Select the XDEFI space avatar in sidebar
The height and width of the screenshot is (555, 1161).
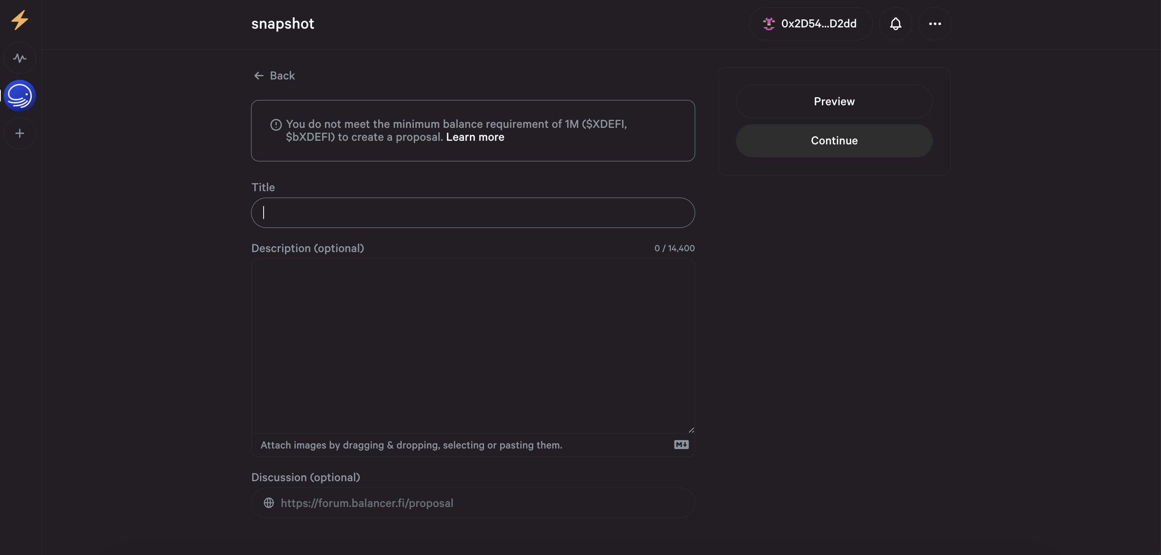point(20,96)
